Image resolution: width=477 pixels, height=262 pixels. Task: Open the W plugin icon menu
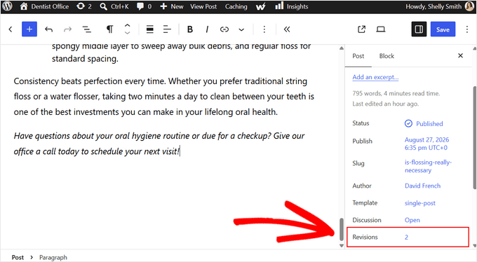[261, 6]
